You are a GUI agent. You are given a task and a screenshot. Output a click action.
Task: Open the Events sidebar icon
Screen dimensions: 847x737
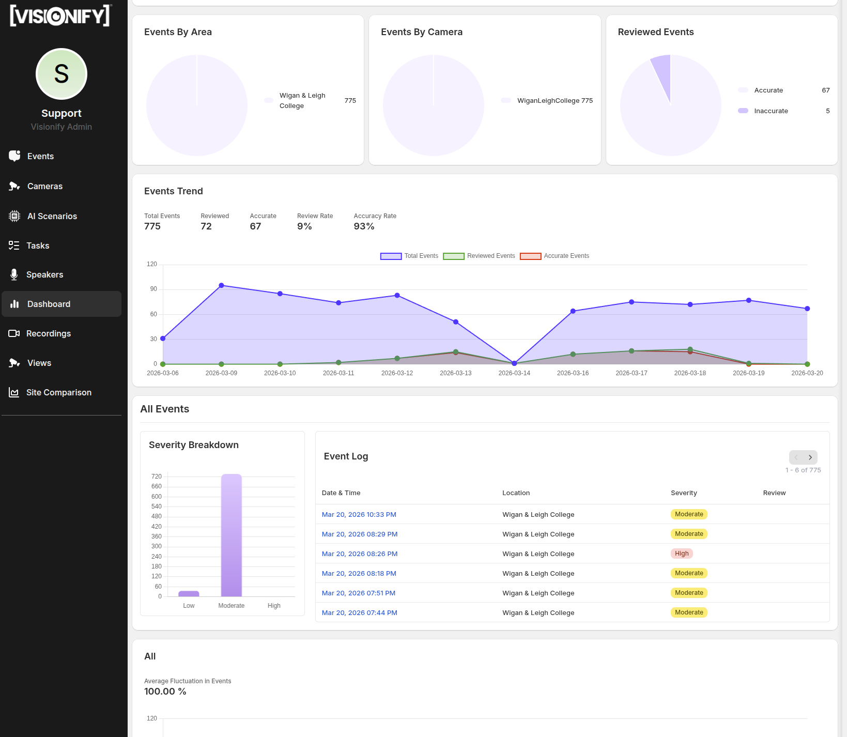tap(14, 156)
